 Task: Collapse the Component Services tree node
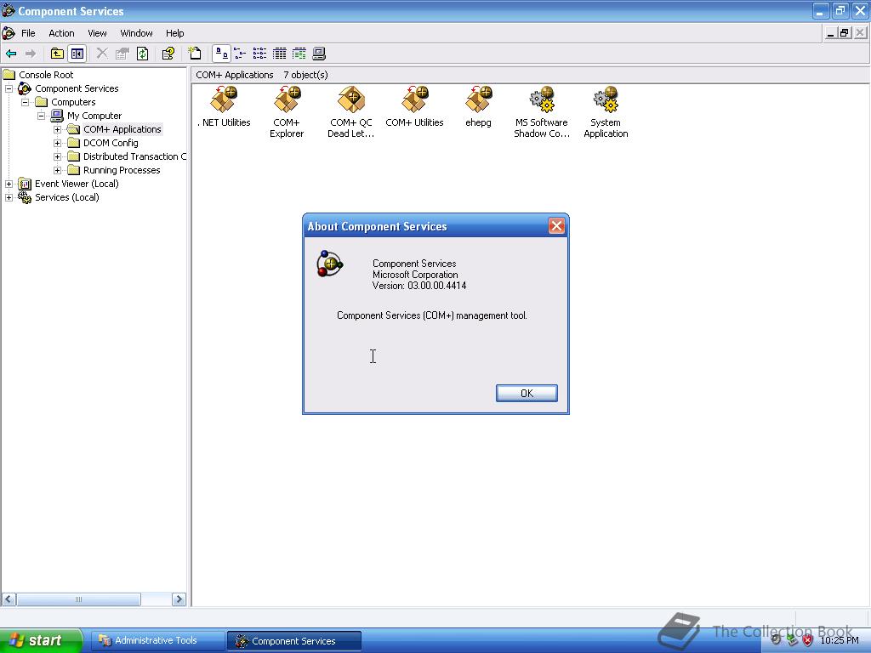pyautogui.click(x=9, y=88)
